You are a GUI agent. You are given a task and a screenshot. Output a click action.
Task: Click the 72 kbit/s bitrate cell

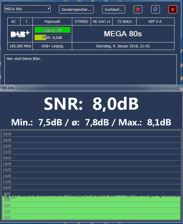coord(125,22)
